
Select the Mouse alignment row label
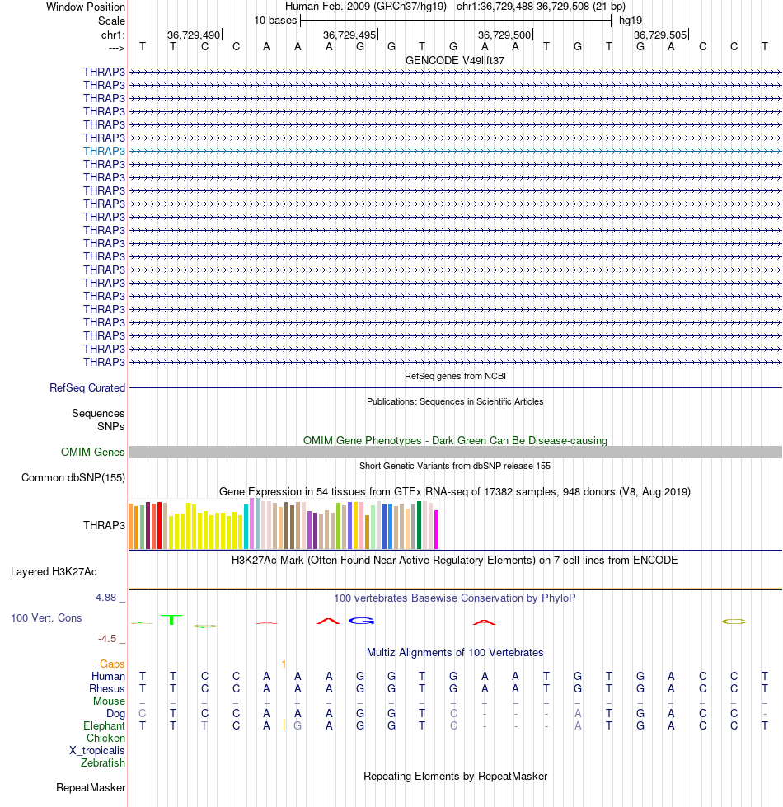click(x=109, y=701)
